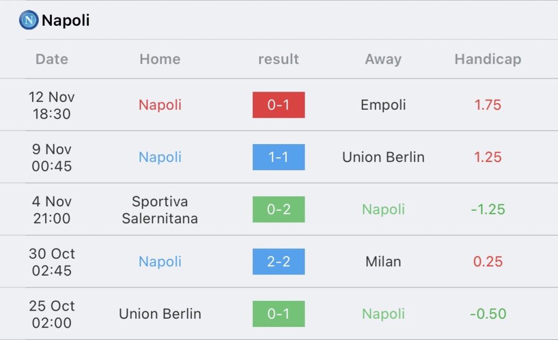Open the blue 2-2 result badge
The height and width of the screenshot is (340, 558).
[x=278, y=261]
